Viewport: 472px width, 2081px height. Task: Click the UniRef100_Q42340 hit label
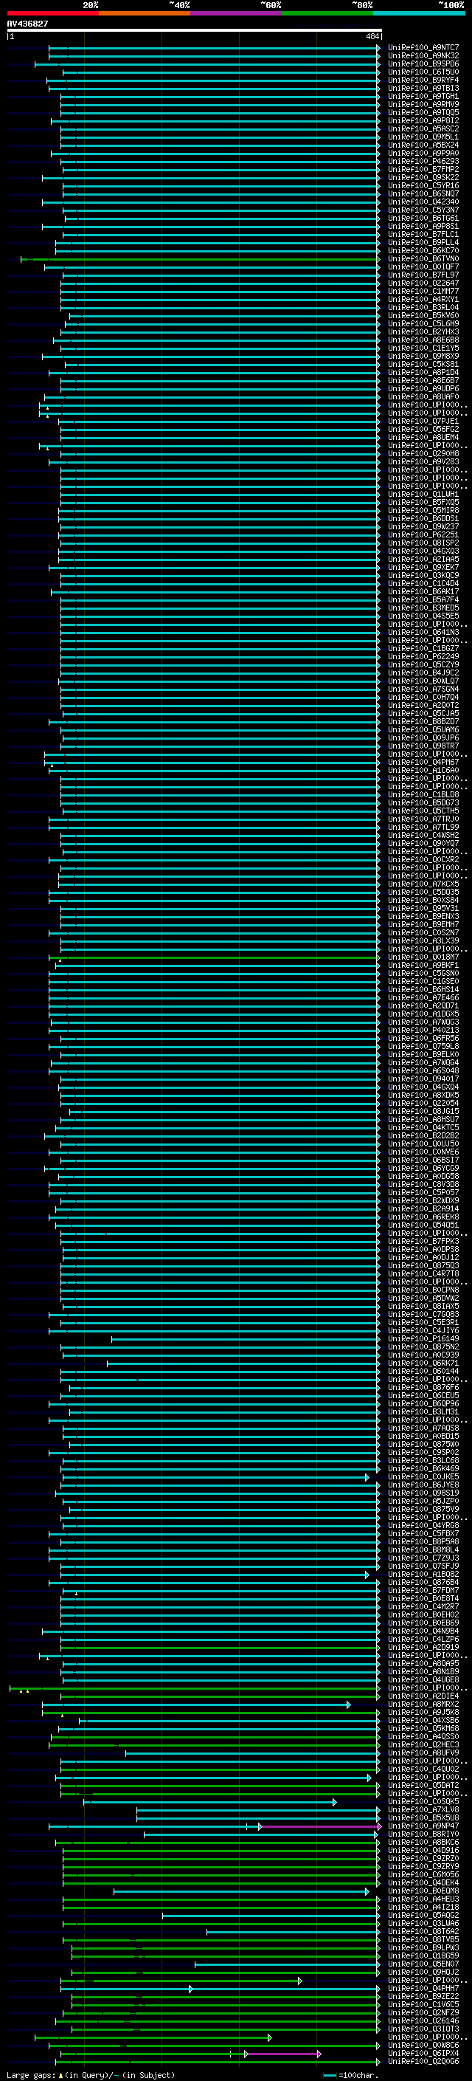coord(423,202)
